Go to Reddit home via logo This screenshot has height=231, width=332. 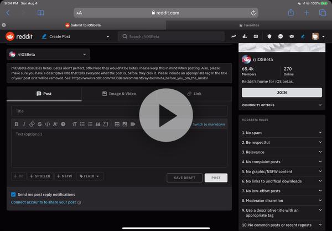(x=19, y=36)
